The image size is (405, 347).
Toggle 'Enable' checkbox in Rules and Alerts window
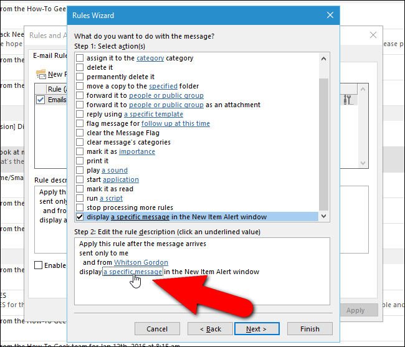pos(38,265)
